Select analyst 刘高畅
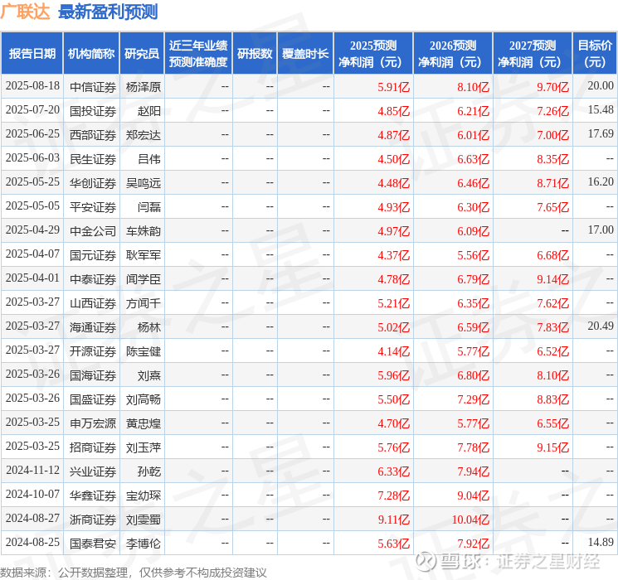This screenshot has height=580, width=618. (144, 399)
